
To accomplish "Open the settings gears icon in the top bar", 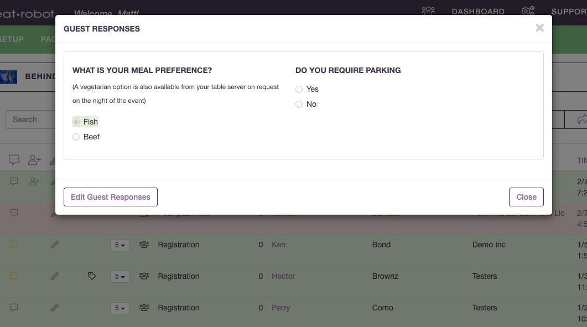I will 528,11.
